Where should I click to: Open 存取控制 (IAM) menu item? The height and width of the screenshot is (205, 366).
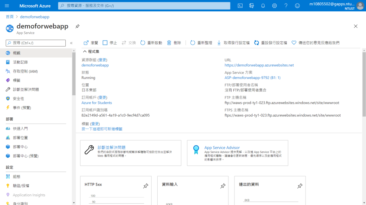click(36, 71)
